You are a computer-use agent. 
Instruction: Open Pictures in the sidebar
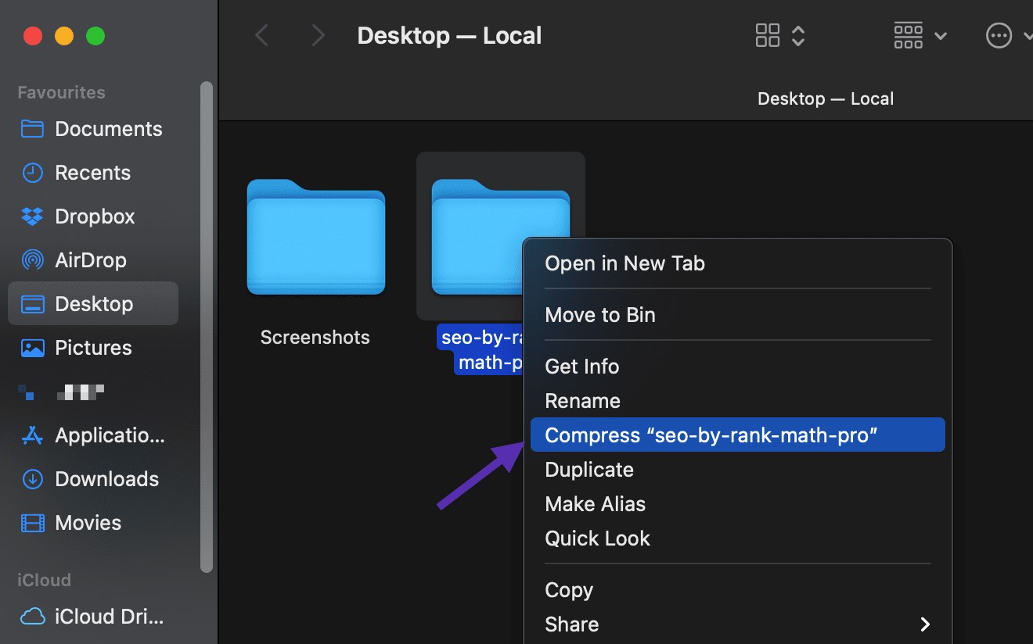coord(93,348)
